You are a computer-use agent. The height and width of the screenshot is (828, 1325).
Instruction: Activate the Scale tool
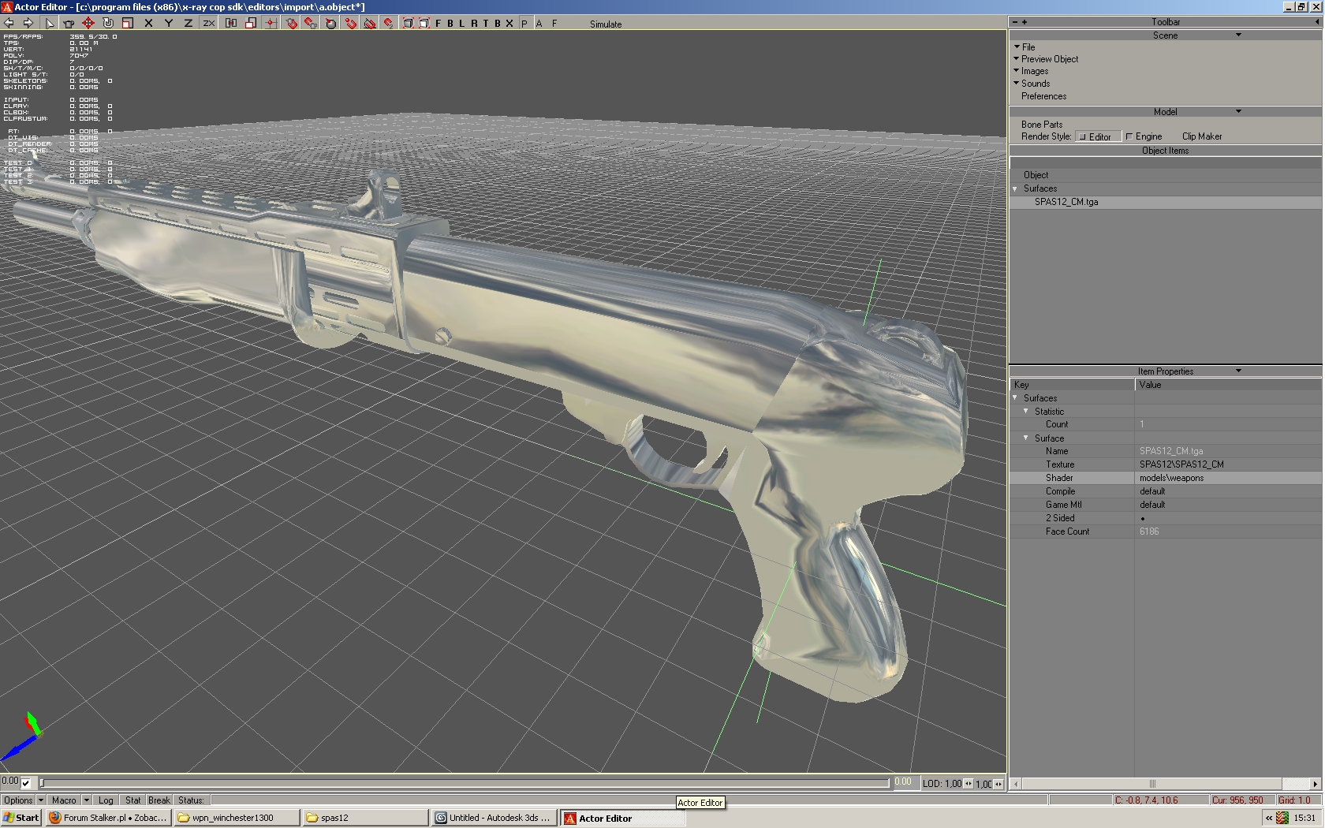(x=127, y=24)
